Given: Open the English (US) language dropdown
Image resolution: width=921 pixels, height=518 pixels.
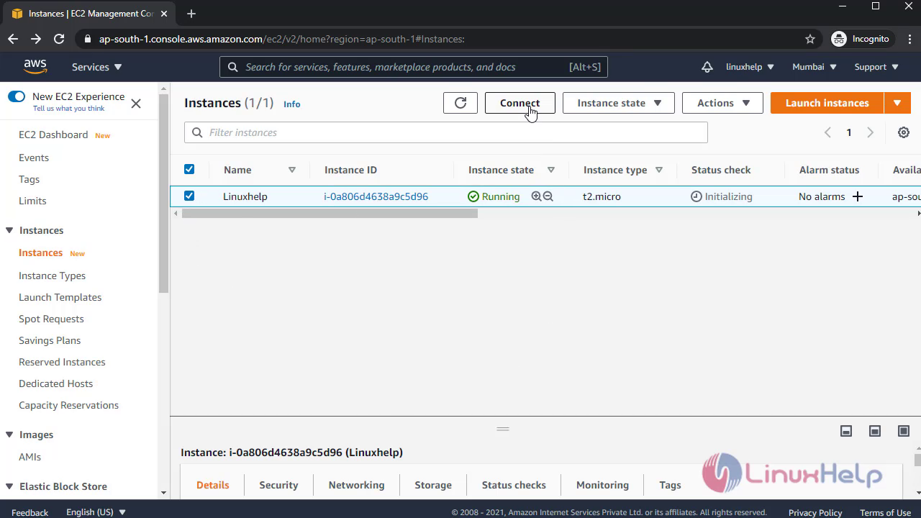Looking at the screenshot, I should point(96,512).
